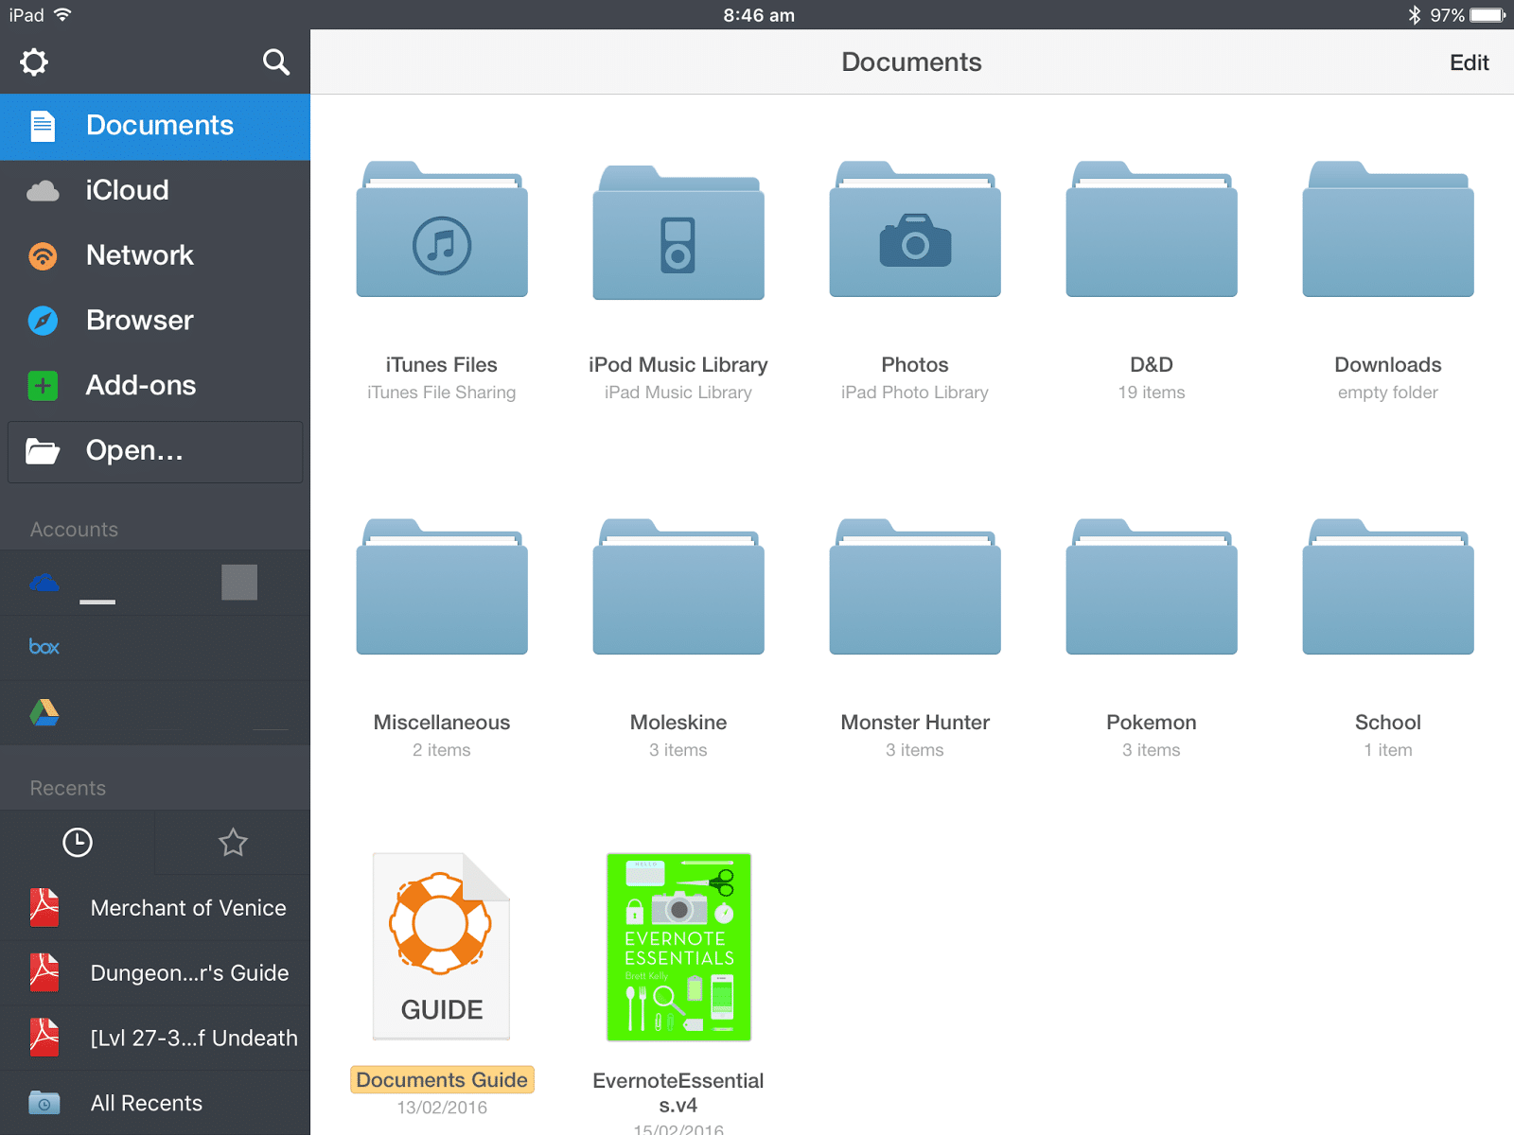The height and width of the screenshot is (1135, 1514).
Task: Select iCloud in the sidebar
Action: point(127,190)
